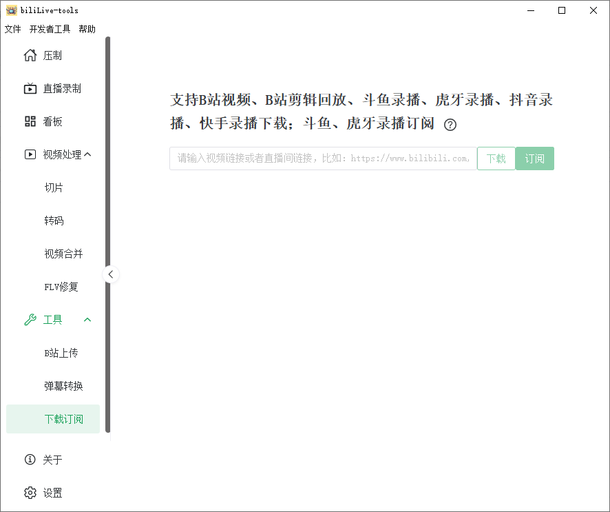The width and height of the screenshot is (610, 512).
Task: Click the info circle icon for 关于
Action: click(30, 460)
